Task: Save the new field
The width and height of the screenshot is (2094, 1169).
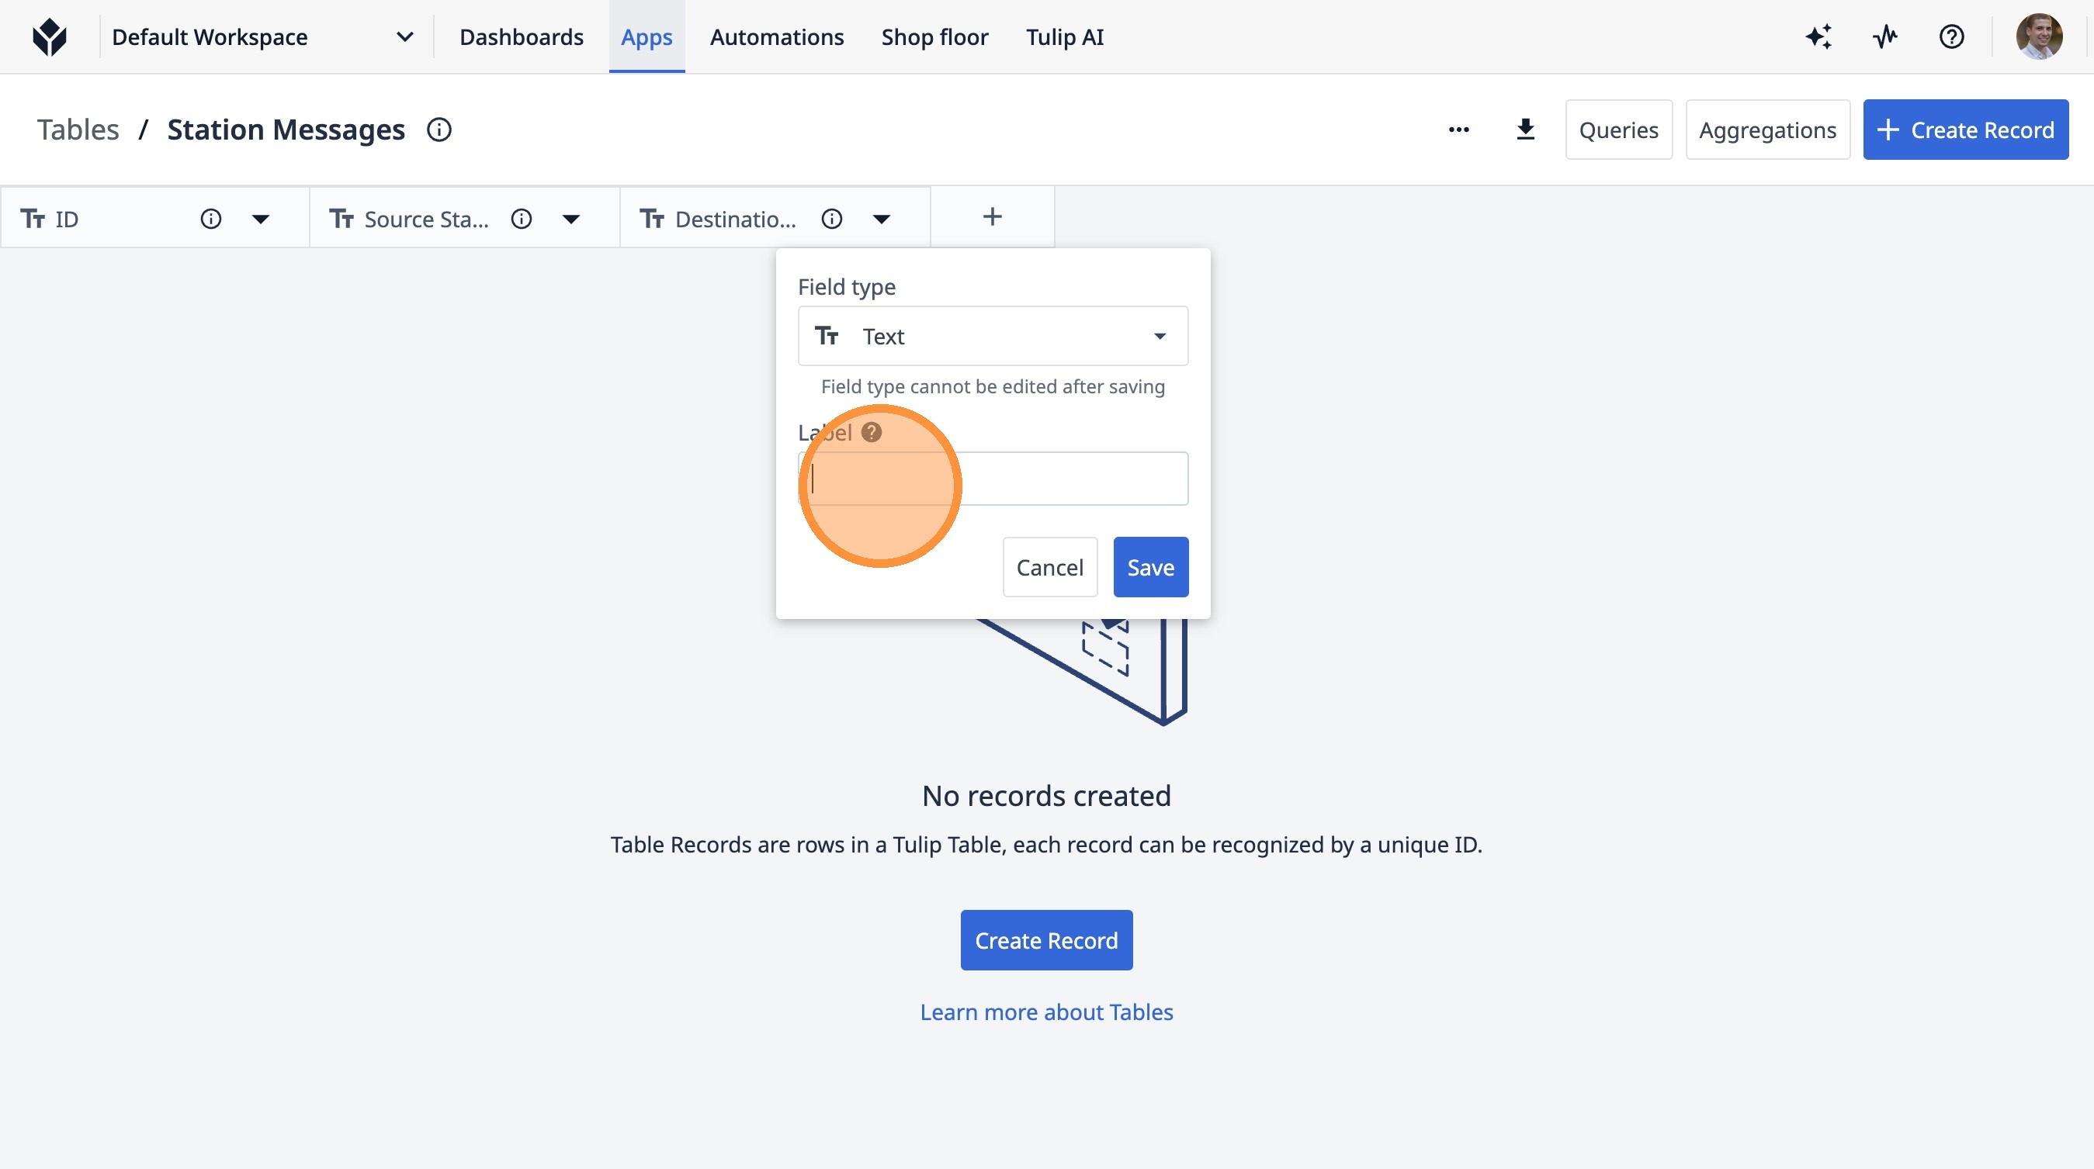Action: coord(1149,567)
